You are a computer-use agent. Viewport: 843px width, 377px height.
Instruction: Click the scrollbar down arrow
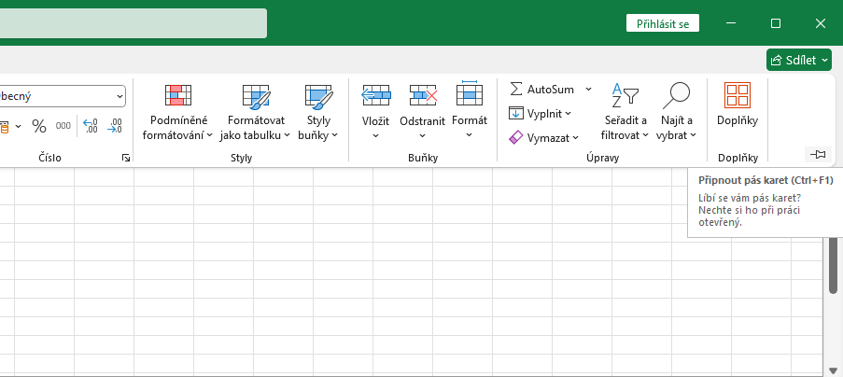[833, 371]
